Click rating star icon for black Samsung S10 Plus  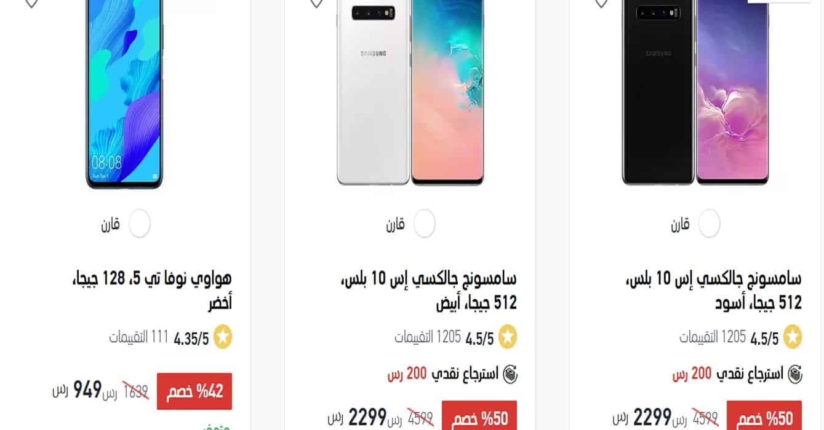point(793,337)
